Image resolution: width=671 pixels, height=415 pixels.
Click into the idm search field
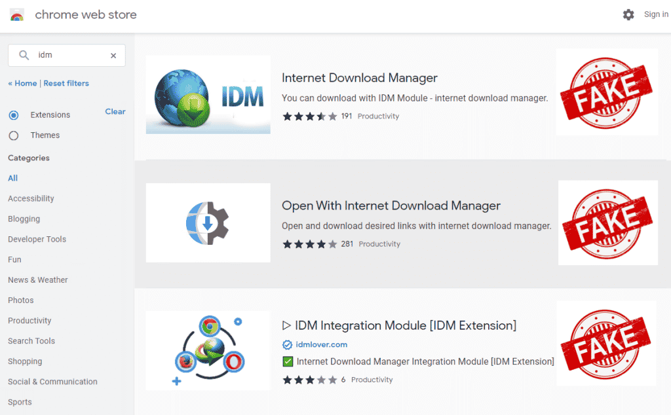pyautogui.click(x=67, y=55)
